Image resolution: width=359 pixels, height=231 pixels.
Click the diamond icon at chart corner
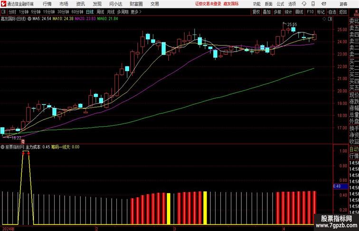[324, 19]
